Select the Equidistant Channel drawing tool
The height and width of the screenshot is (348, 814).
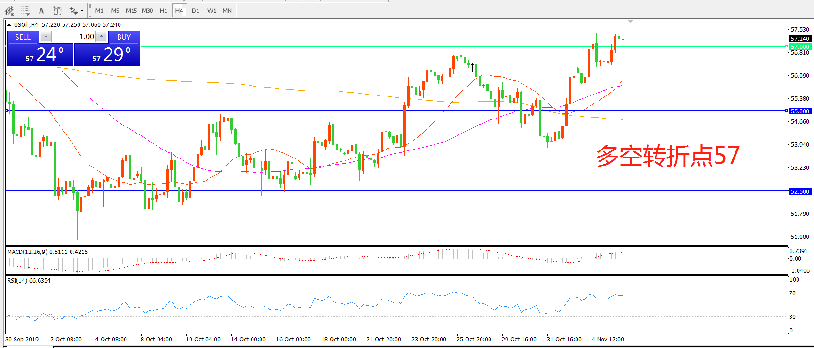[x=9, y=10]
